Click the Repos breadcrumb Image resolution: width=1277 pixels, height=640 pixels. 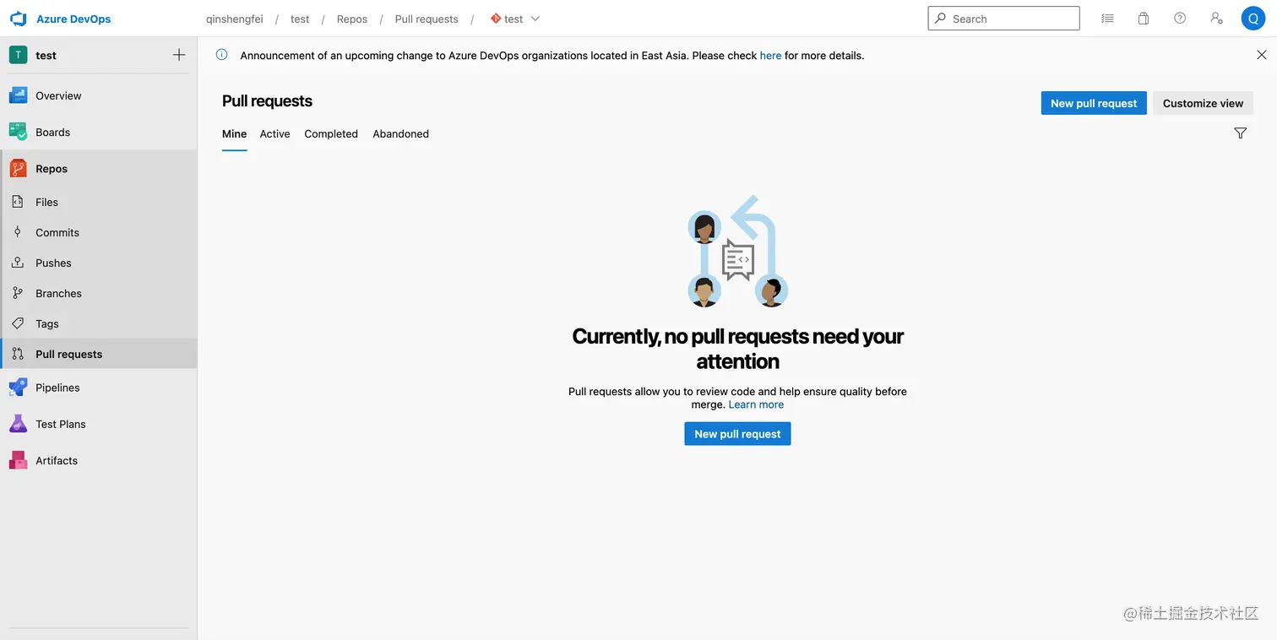click(352, 19)
